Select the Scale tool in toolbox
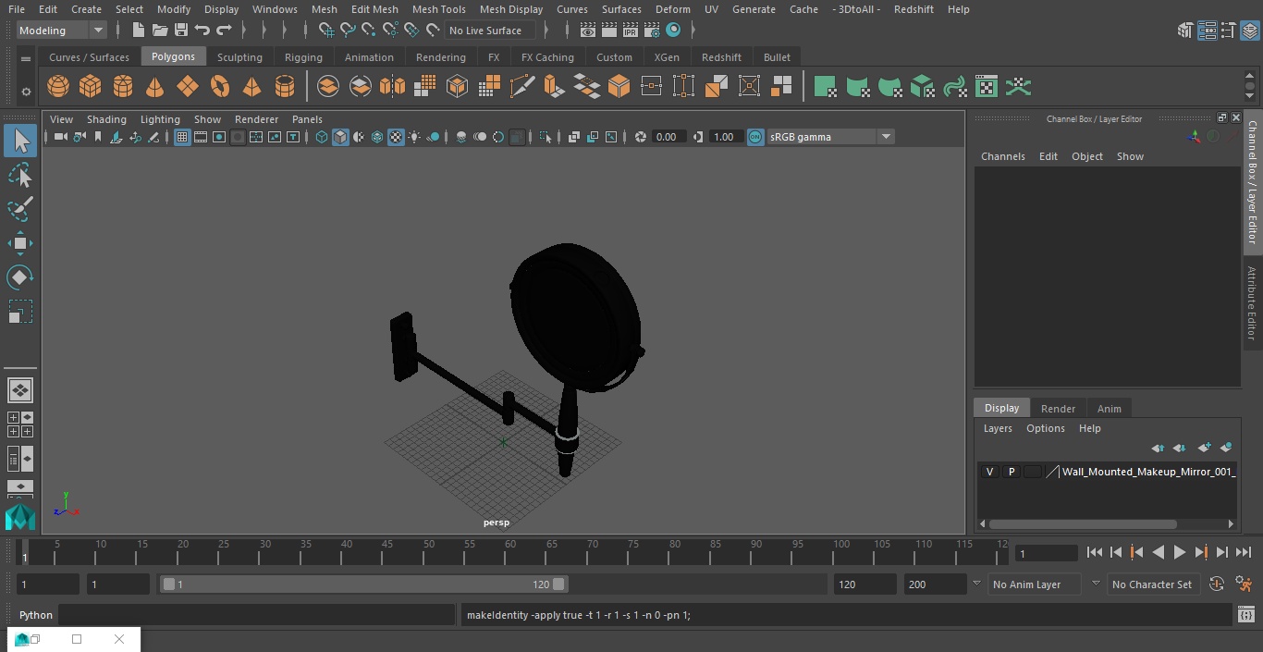The width and height of the screenshot is (1263, 652). coord(20,312)
